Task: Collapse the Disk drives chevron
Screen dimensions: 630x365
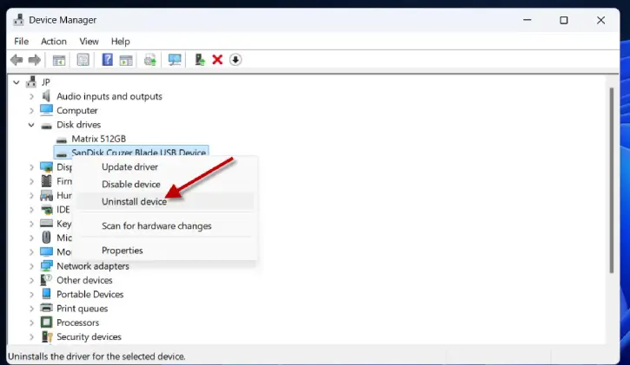Action: [x=31, y=125]
